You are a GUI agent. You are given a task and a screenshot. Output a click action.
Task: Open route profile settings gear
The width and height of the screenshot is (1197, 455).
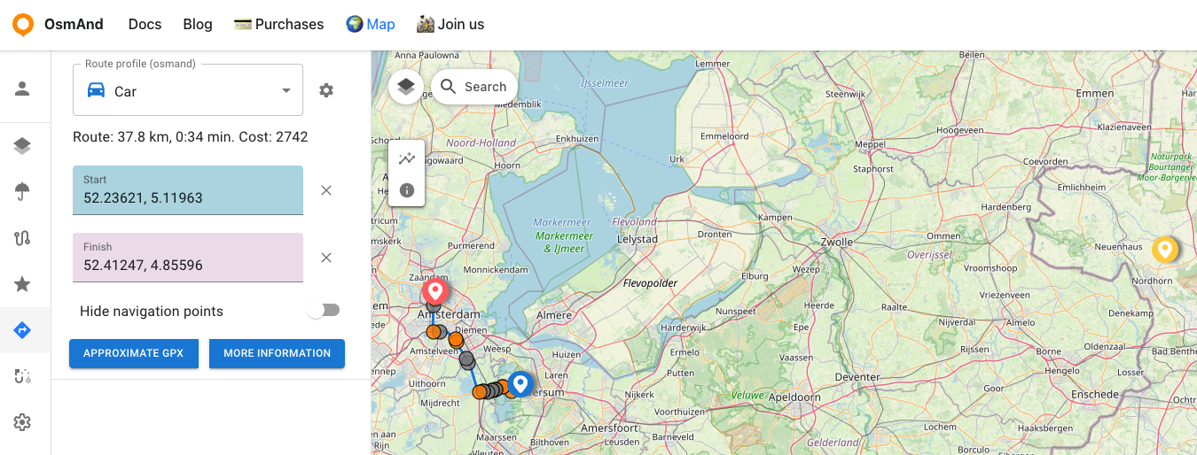pyautogui.click(x=326, y=90)
